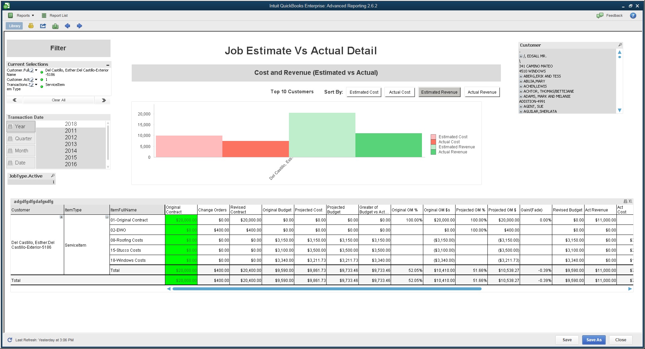645x349 pixels.
Task: Click the Last Refresh reload icon
Action: point(10,340)
